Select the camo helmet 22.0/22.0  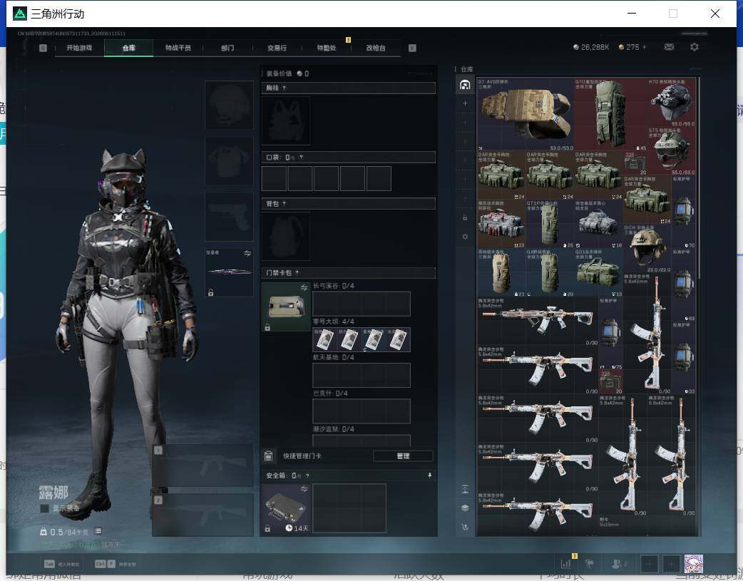click(x=647, y=248)
